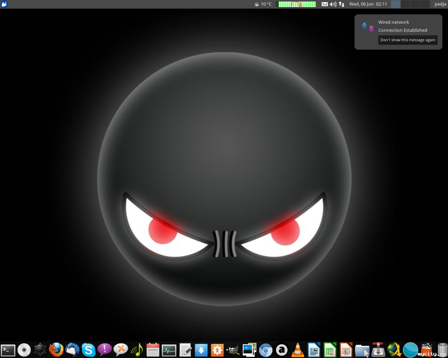Click "Don't show this message again"

(x=408, y=40)
